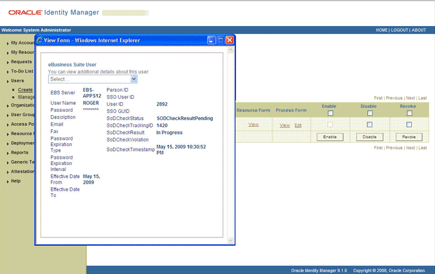Collapse the Users menu arrow
Viewport: 435px width, 274px height.
(8, 81)
